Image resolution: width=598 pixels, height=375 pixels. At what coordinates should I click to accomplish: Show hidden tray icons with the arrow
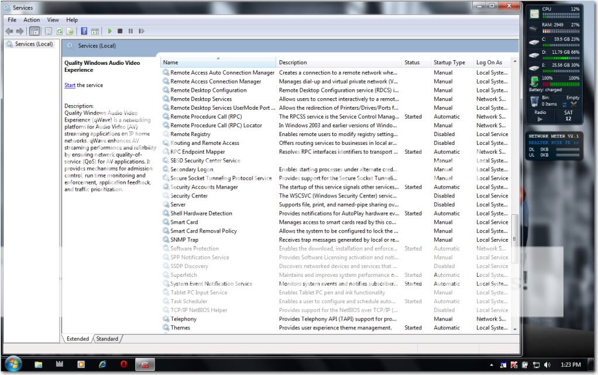click(x=492, y=364)
